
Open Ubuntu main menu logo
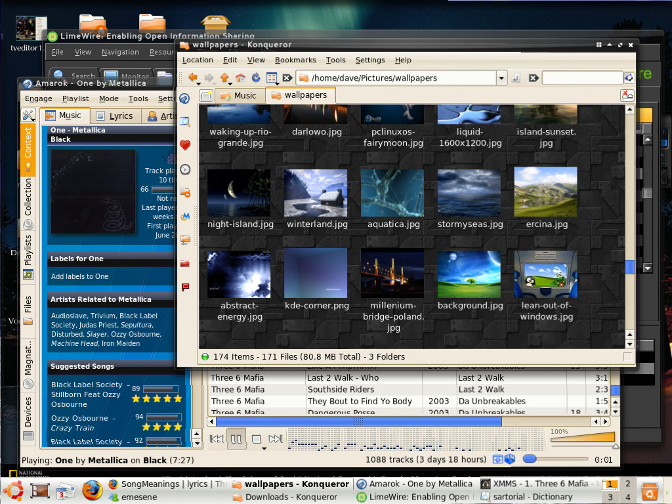pos(13,490)
